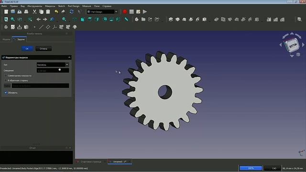Open the View menu
The width and height of the screenshot is (306, 172).
[22, 6]
